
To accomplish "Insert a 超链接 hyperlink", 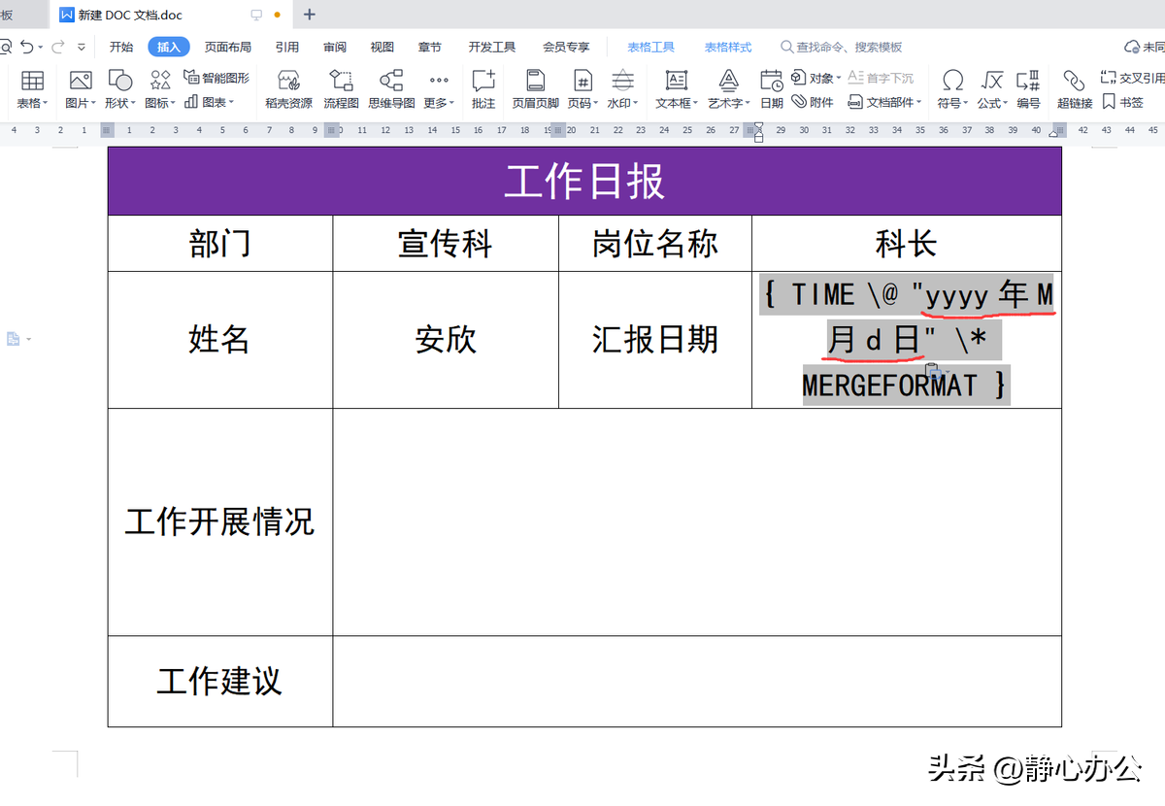I will (1074, 88).
